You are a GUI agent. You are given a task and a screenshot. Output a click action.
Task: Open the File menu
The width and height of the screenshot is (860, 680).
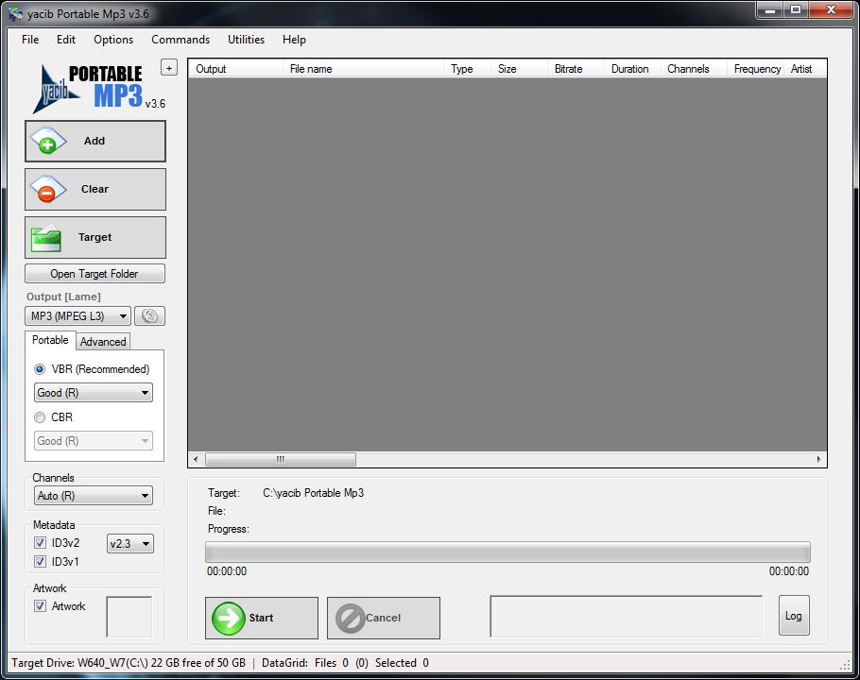(x=30, y=40)
